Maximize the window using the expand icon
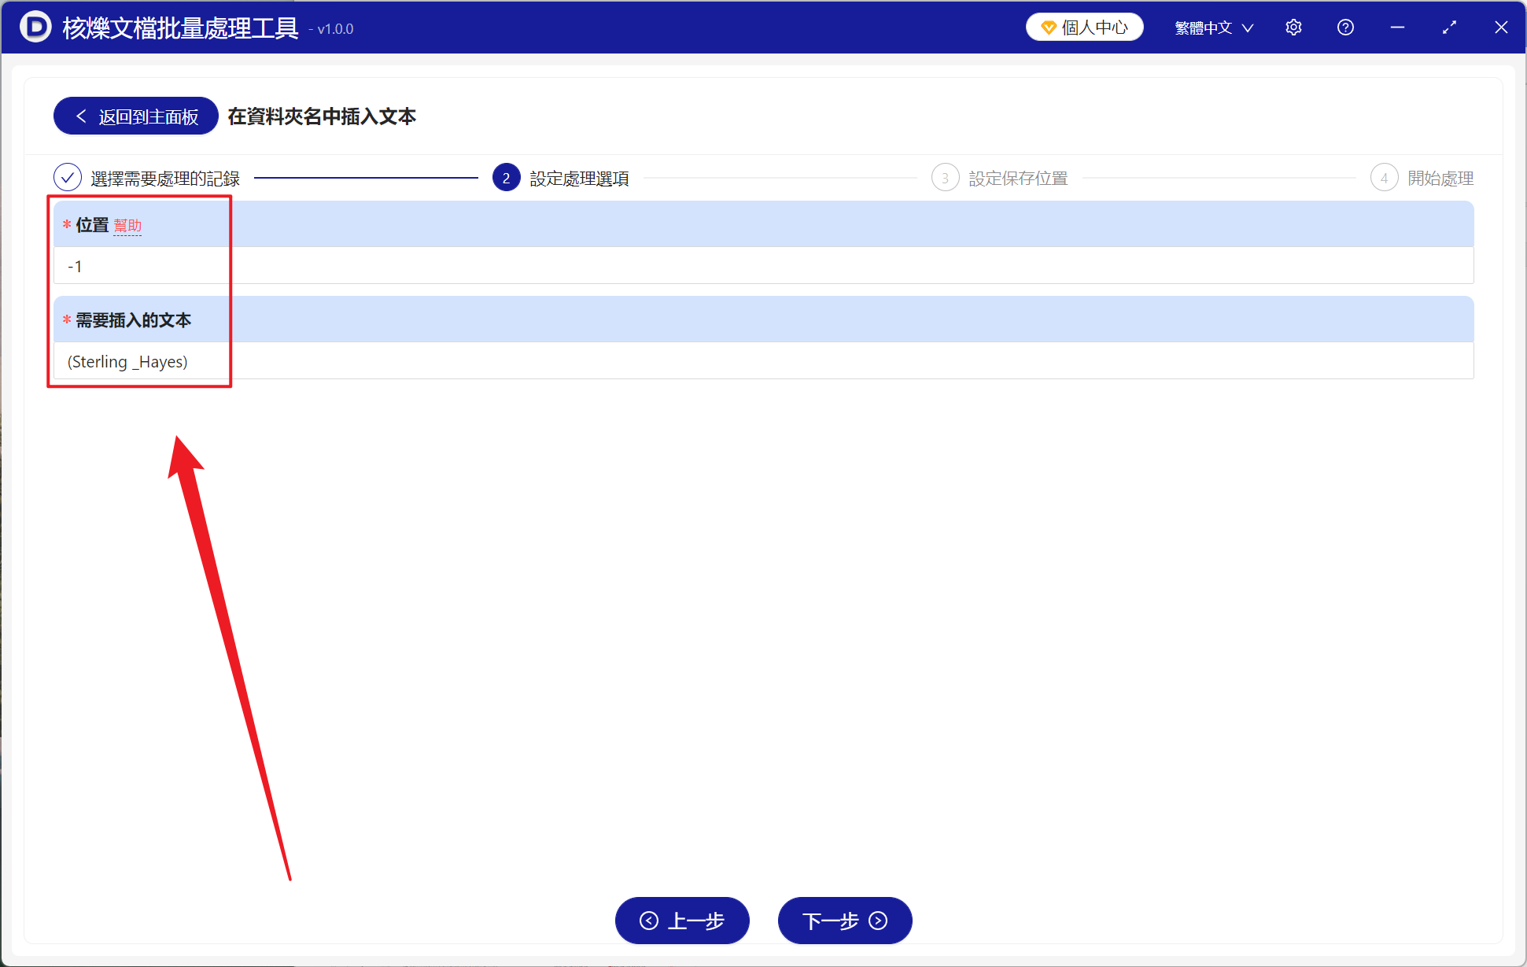Screen dimensions: 1527x967 [x=1449, y=28]
